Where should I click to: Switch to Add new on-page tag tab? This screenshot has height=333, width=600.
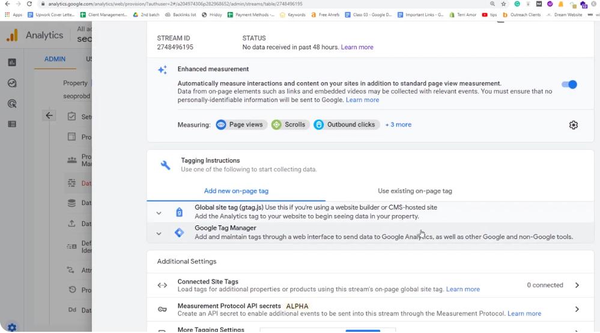(x=236, y=191)
